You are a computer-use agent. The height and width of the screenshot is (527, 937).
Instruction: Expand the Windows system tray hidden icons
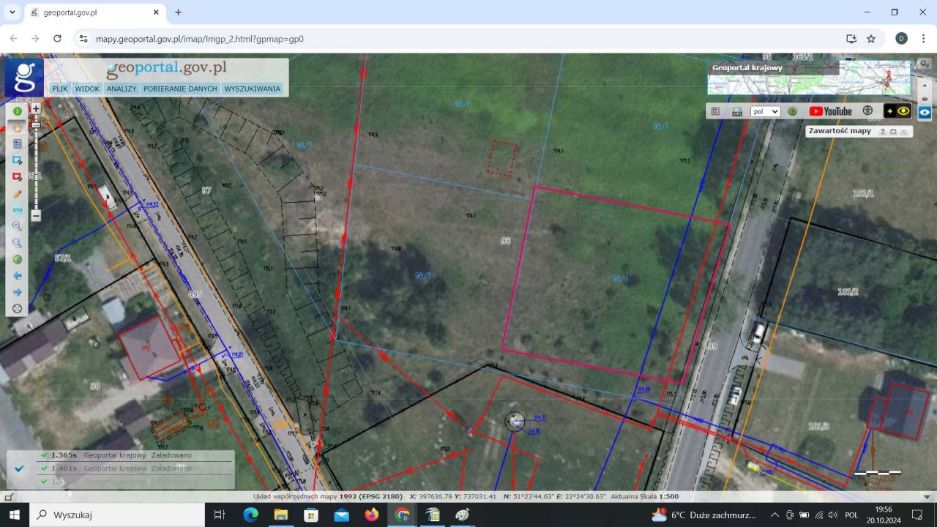coord(774,515)
